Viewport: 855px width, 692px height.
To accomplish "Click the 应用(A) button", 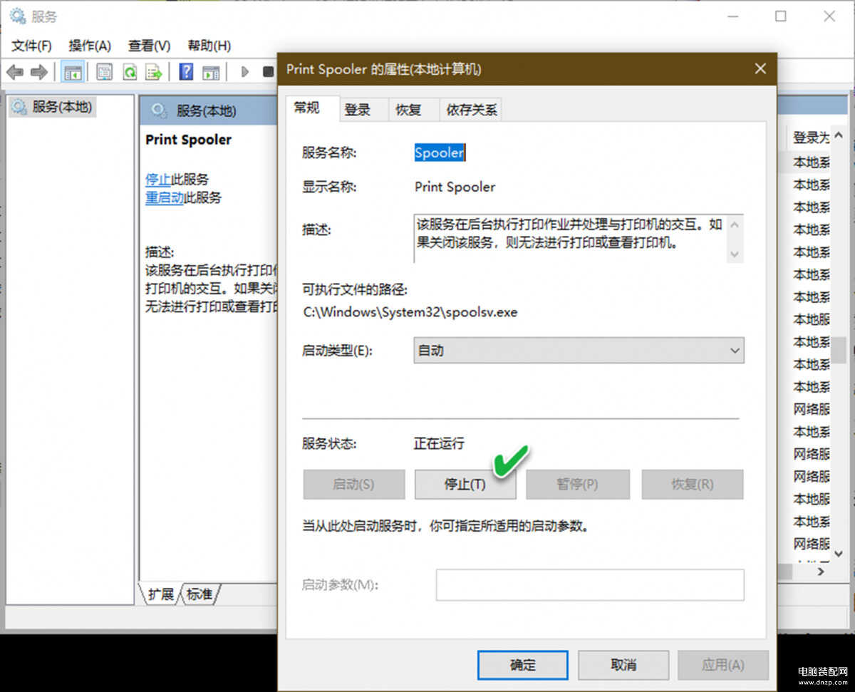I will [x=723, y=664].
